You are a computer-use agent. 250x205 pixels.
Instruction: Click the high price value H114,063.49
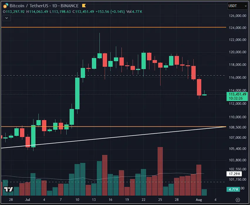coord(37,12)
